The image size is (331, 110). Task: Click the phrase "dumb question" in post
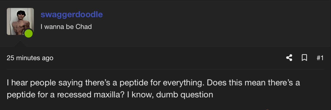click(x=185, y=95)
